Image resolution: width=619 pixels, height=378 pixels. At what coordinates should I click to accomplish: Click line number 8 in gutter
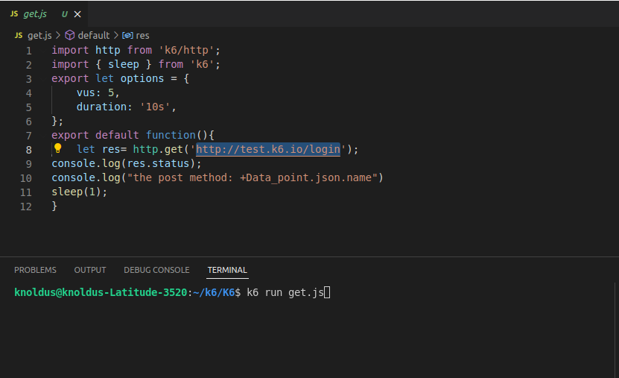[29, 150]
